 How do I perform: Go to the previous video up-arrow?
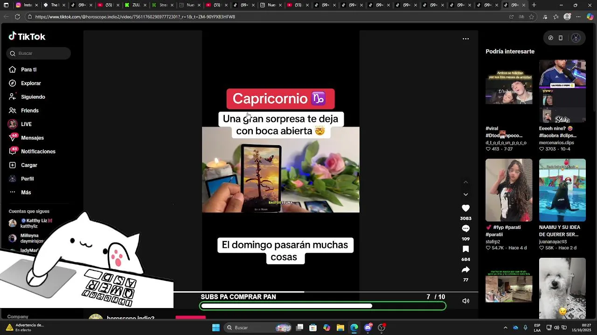(x=465, y=182)
